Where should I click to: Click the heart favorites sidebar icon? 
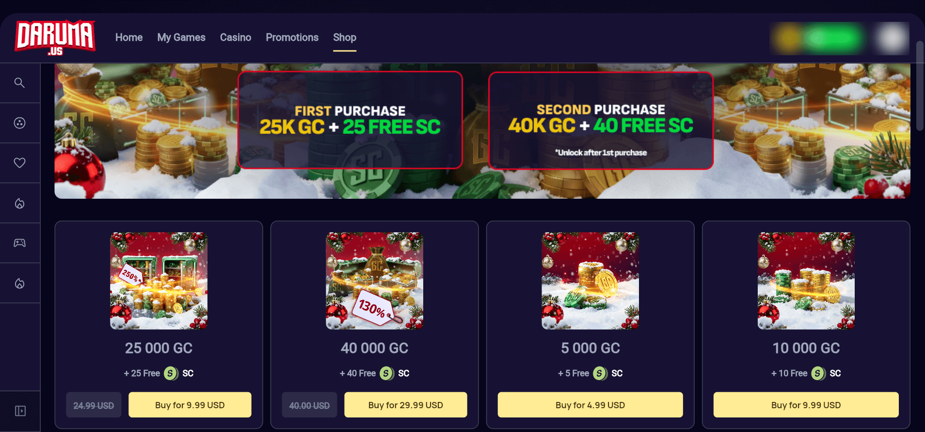tap(19, 163)
